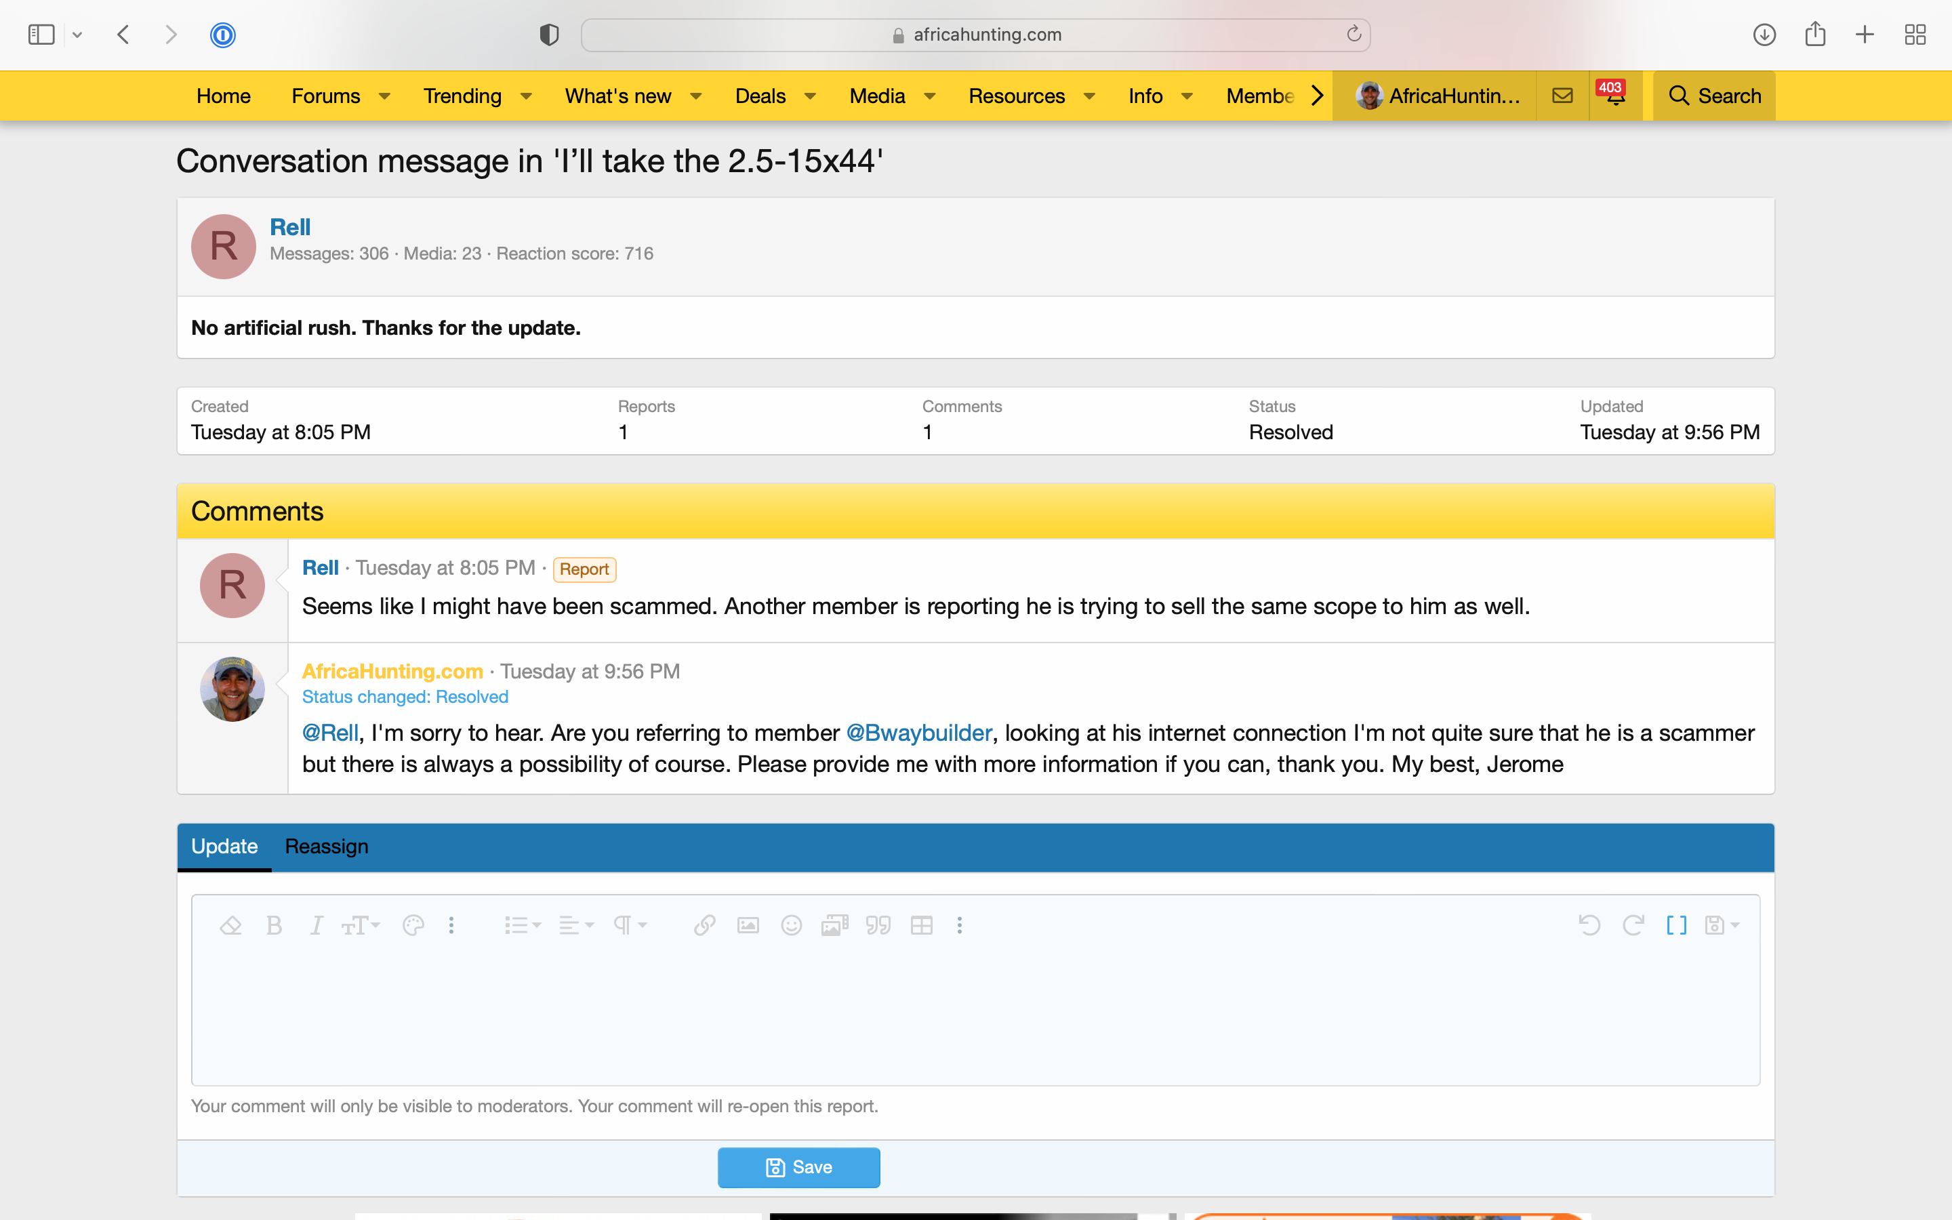Image resolution: width=1952 pixels, height=1220 pixels.
Task: Toggle BB code mode brackets icon
Action: coord(1676,925)
